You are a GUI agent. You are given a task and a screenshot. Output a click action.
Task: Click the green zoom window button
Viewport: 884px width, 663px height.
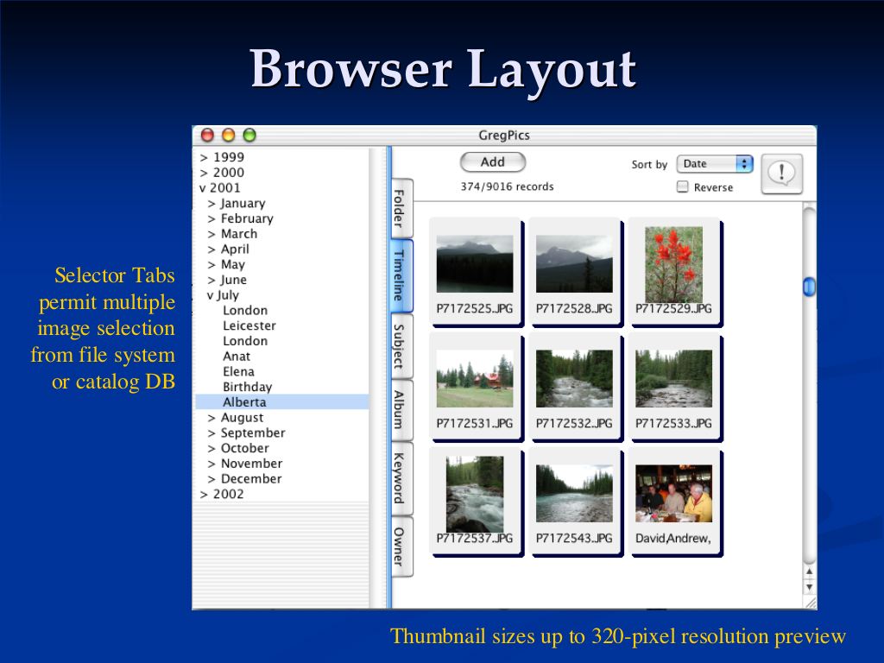(x=249, y=136)
